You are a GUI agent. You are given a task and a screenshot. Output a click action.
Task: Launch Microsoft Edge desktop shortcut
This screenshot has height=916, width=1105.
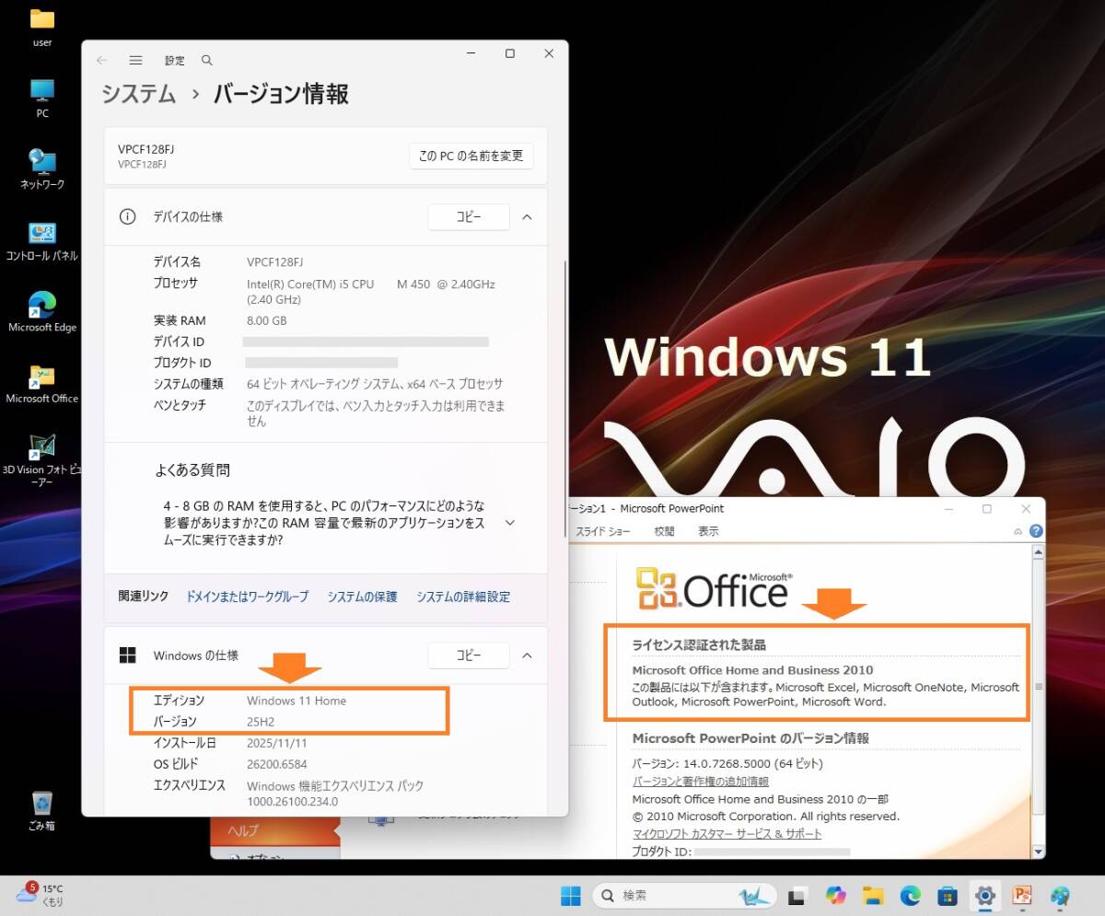pos(42,312)
